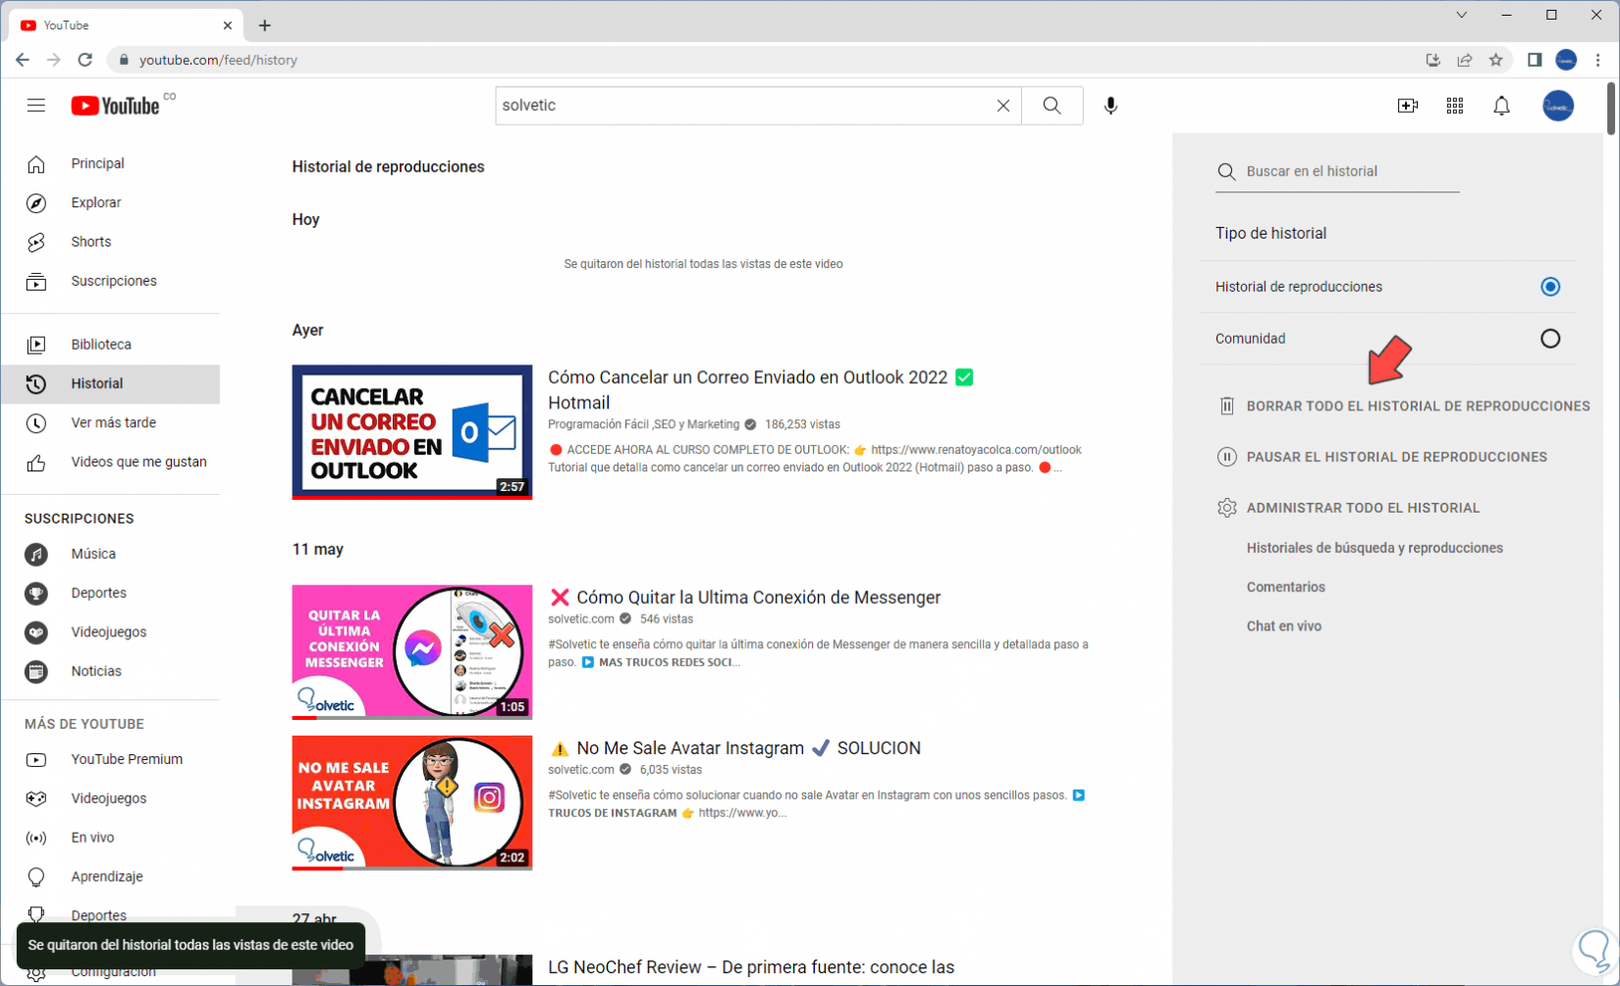Open the Noticias subscription
Screen dimensions: 1620x986
pyautogui.click(x=111, y=672)
